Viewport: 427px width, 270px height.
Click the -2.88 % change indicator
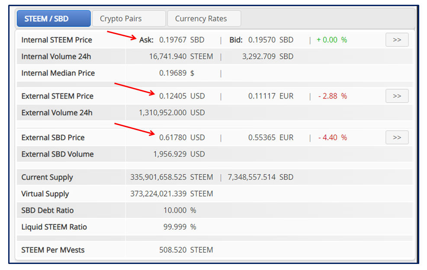tap(333, 96)
